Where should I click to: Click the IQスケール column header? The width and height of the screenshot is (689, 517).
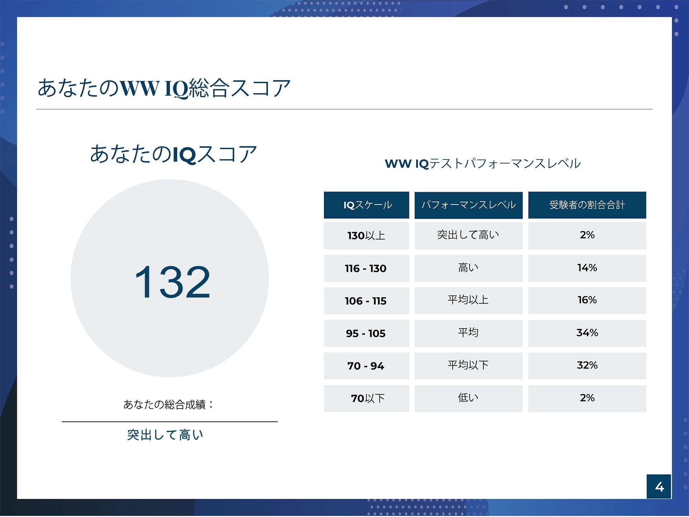(366, 205)
